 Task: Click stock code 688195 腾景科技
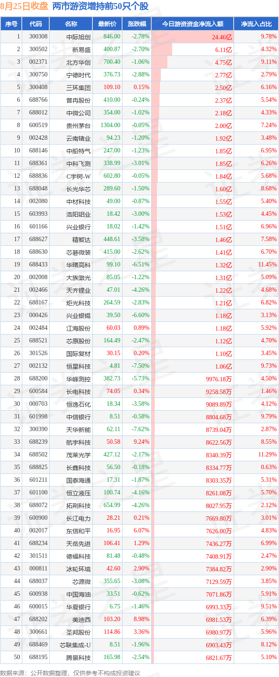click(x=38, y=657)
